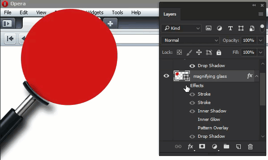Click the fx icon on magnifying glass layer

250,76
